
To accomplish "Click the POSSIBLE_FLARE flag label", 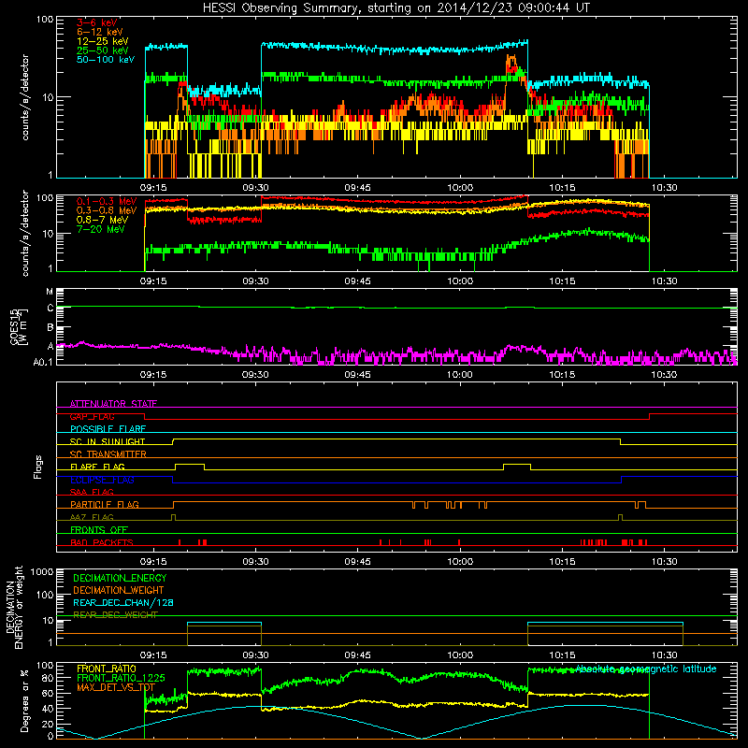I will [x=108, y=429].
